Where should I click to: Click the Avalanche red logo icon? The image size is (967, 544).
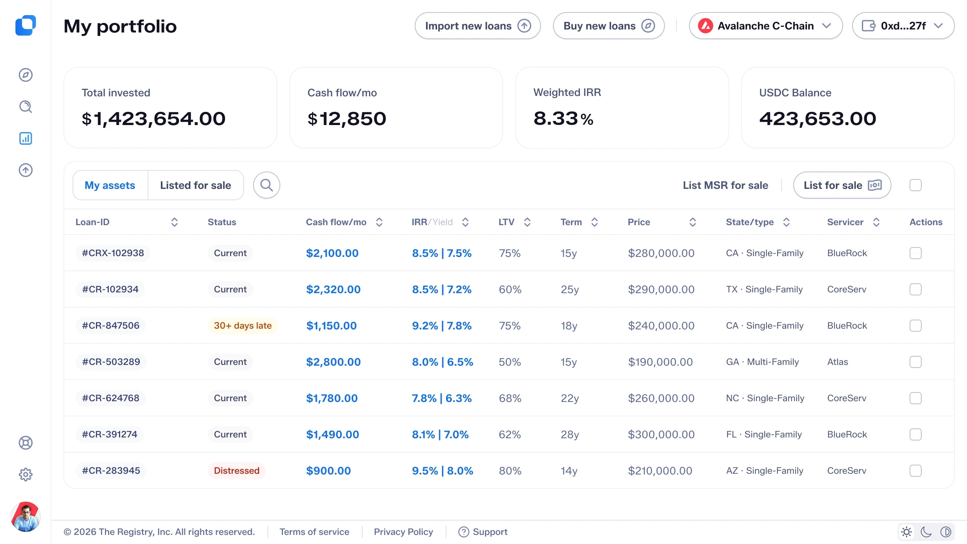[706, 26]
